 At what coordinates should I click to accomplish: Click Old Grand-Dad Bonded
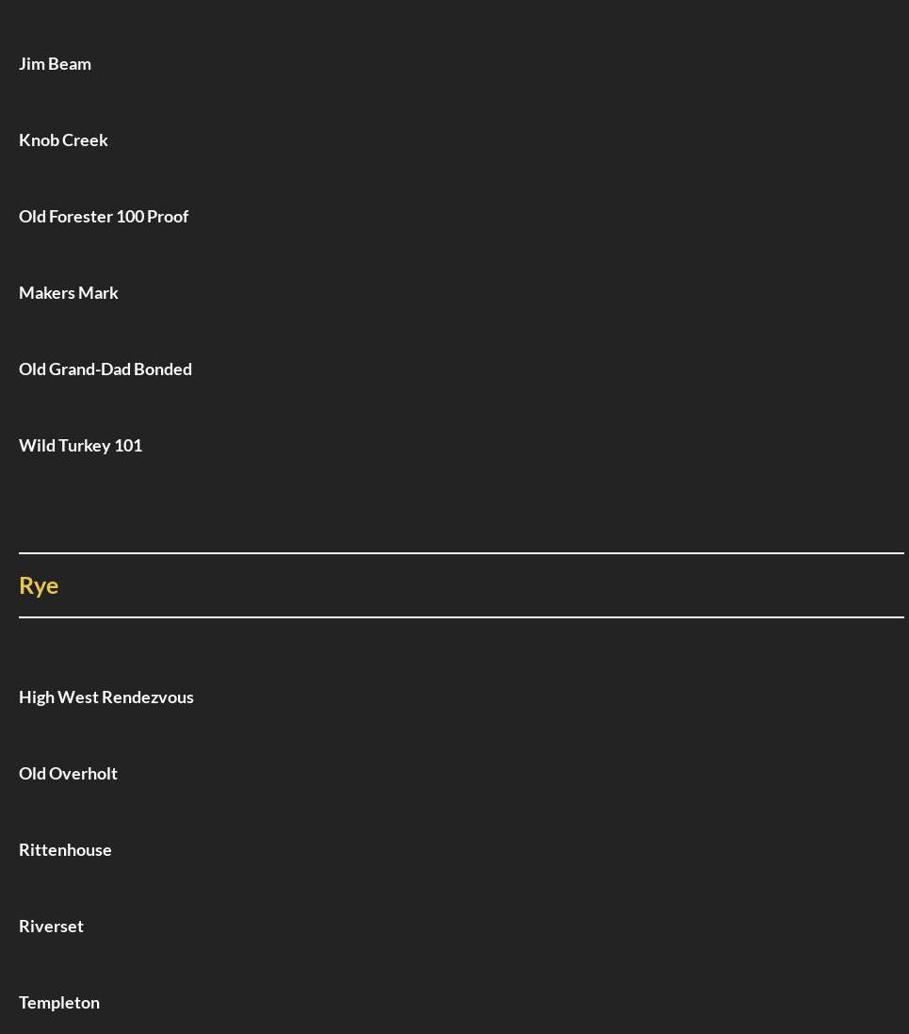pyautogui.click(x=106, y=369)
